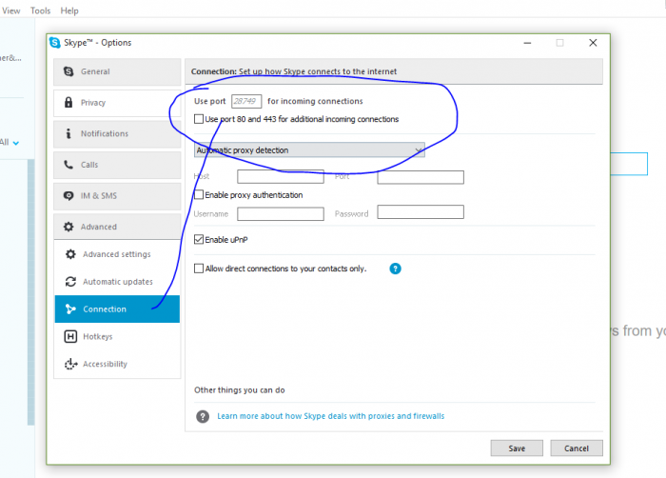This screenshot has width=666, height=478.
Task: Switch to the Notifications section
Action: point(117,133)
